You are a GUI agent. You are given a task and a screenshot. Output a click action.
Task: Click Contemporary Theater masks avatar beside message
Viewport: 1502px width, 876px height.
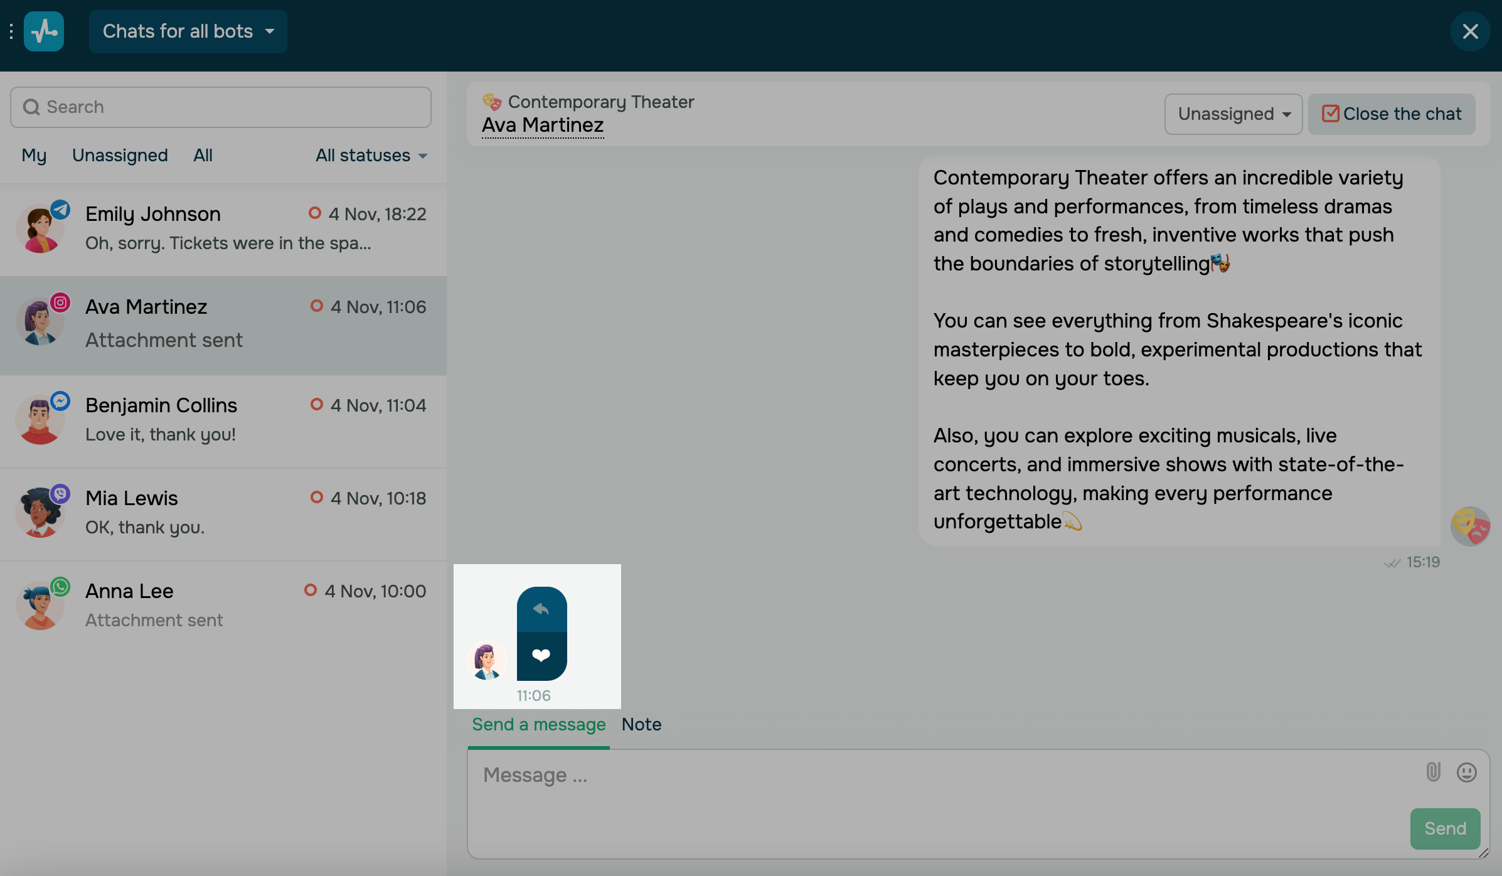tap(1469, 526)
